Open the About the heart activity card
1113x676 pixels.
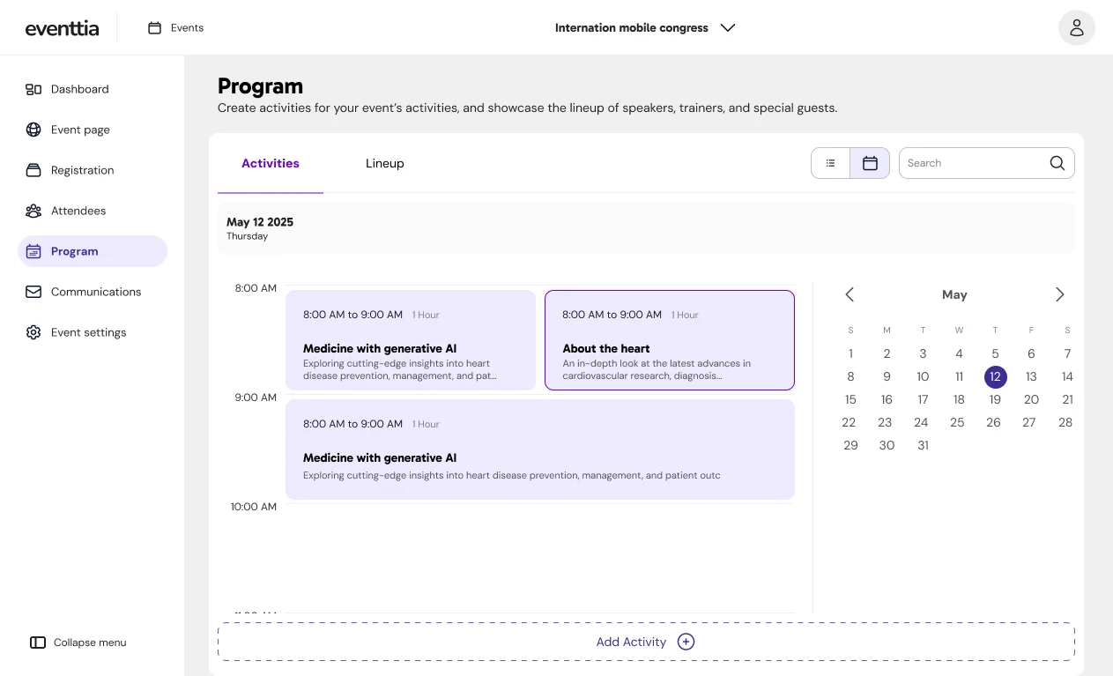[670, 340]
